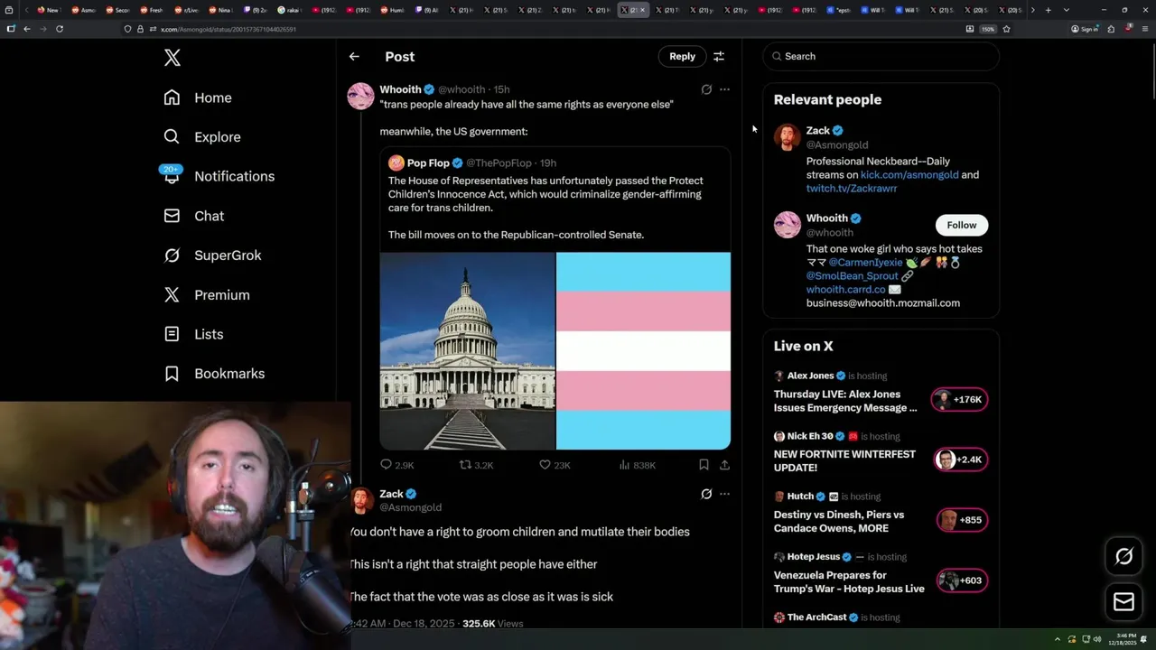Open @SmolBean_Sprout mention link

pyautogui.click(x=853, y=275)
